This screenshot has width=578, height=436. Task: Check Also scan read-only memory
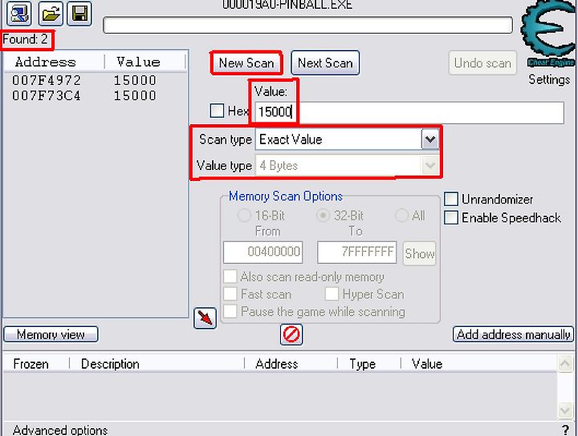click(230, 277)
